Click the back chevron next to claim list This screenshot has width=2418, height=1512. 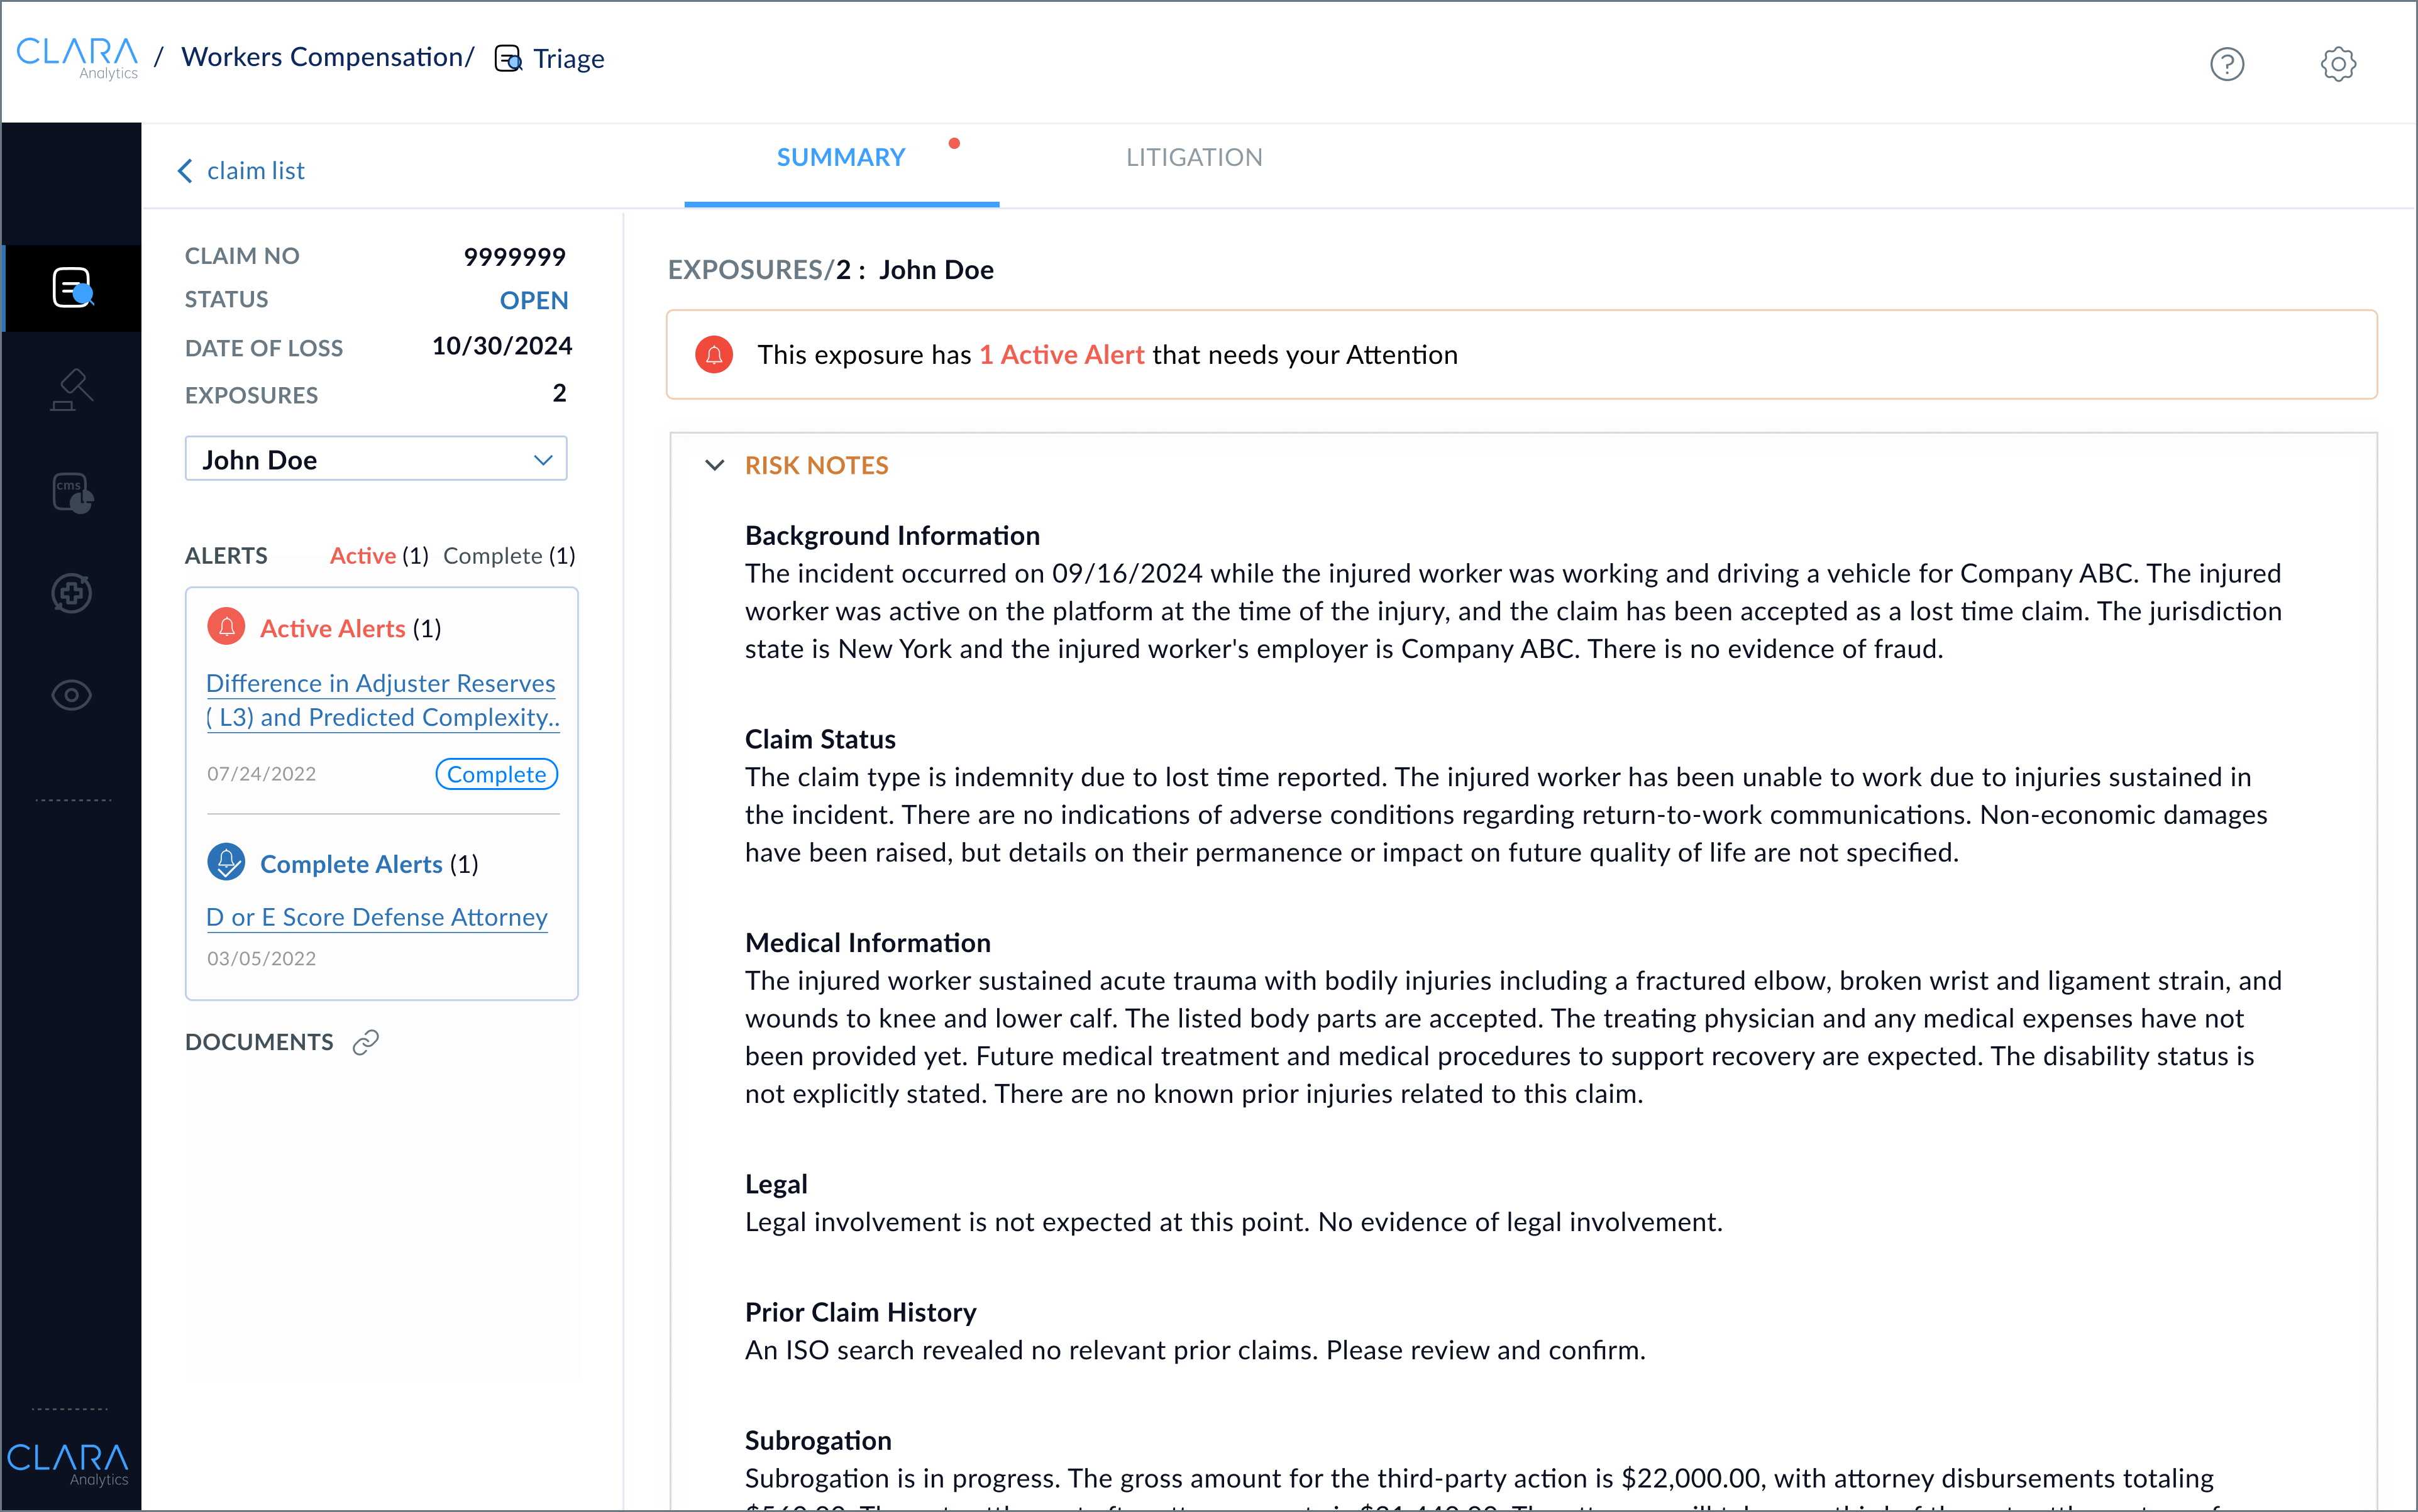point(185,171)
